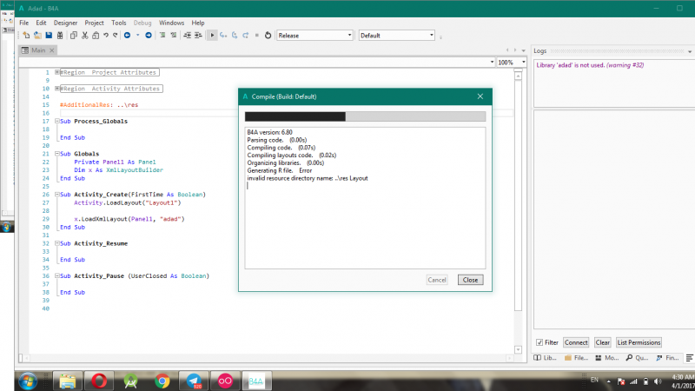Expand the Activity Attributes region
The height and width of the screenshot is (391, 695).
(x=57, y=89)
